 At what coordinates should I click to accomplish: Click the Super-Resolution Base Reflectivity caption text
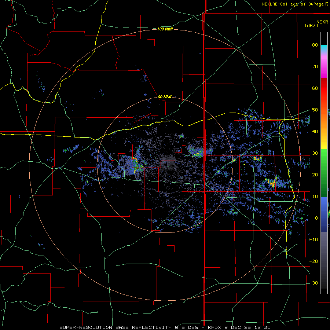[115, 327]
